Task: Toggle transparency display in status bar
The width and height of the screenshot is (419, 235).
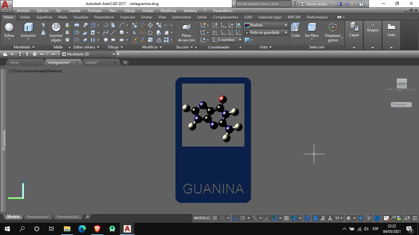Action: [x=286, y=218]
